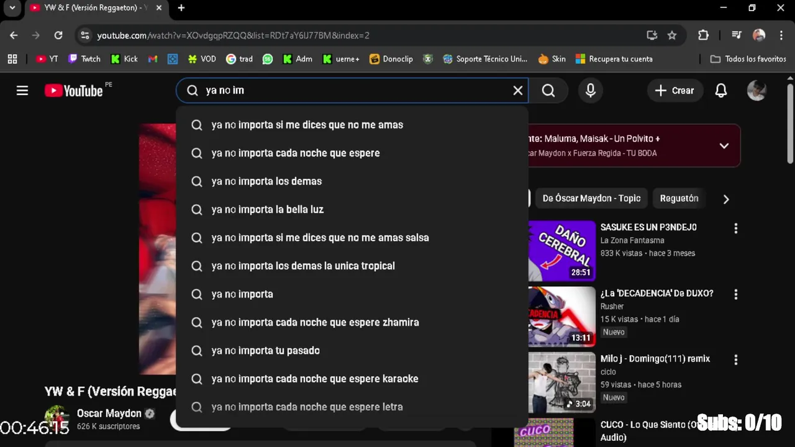
Task: Open the trad Google bookmark
Action: click(x=239, y=59)
